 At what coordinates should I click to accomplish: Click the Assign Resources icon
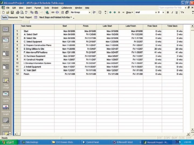click(67, 12)
